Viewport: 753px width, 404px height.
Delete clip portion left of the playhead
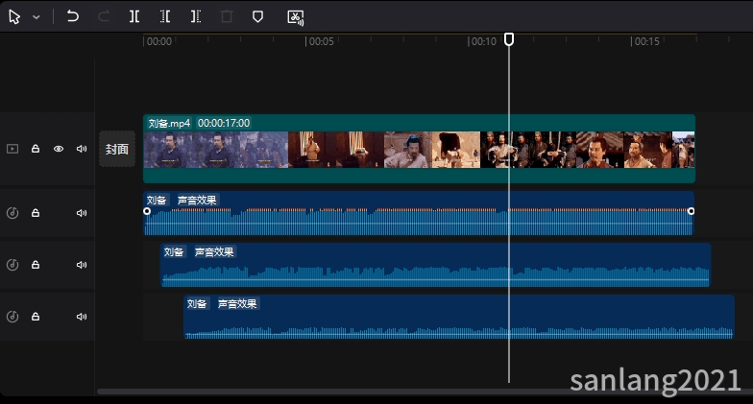point(165,17)
